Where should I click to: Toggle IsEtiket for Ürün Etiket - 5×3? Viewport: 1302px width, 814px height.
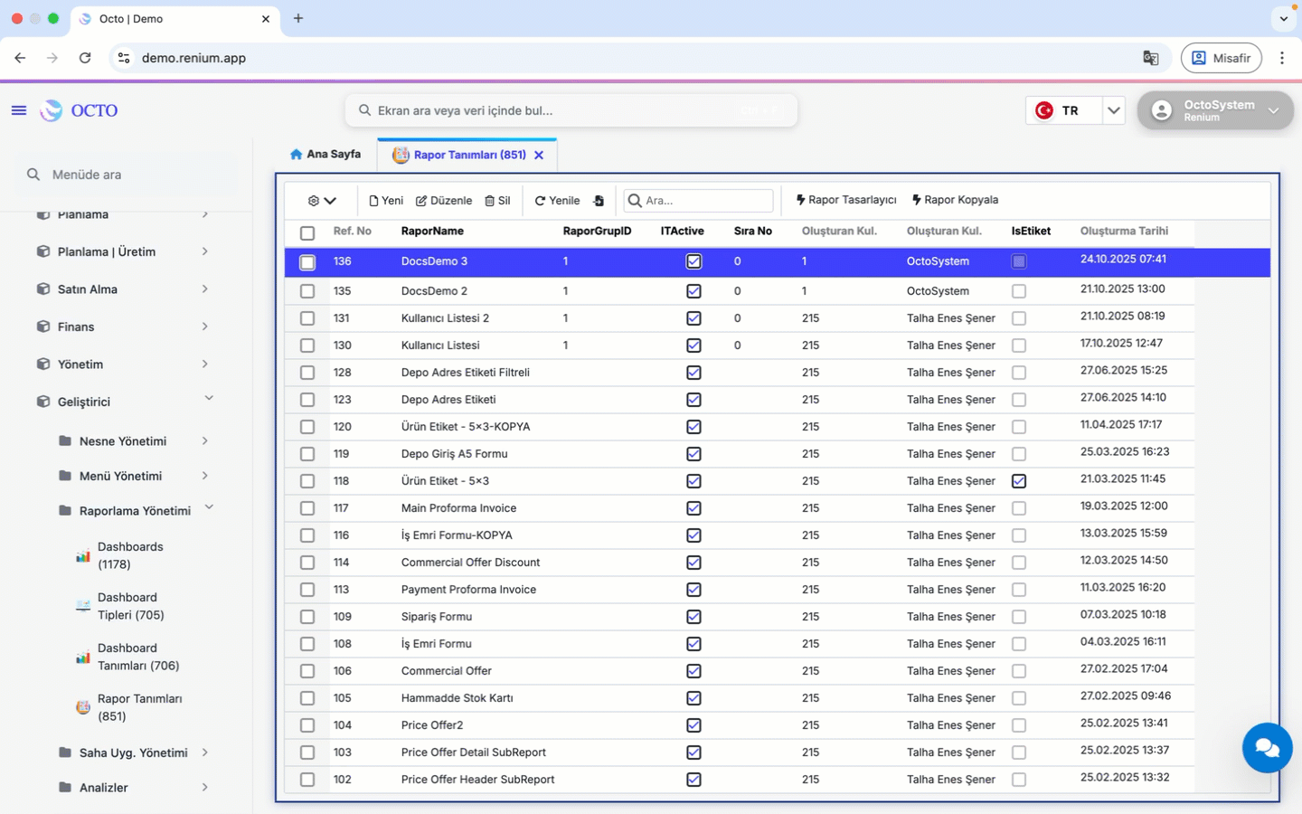[x=1019, y=481]
